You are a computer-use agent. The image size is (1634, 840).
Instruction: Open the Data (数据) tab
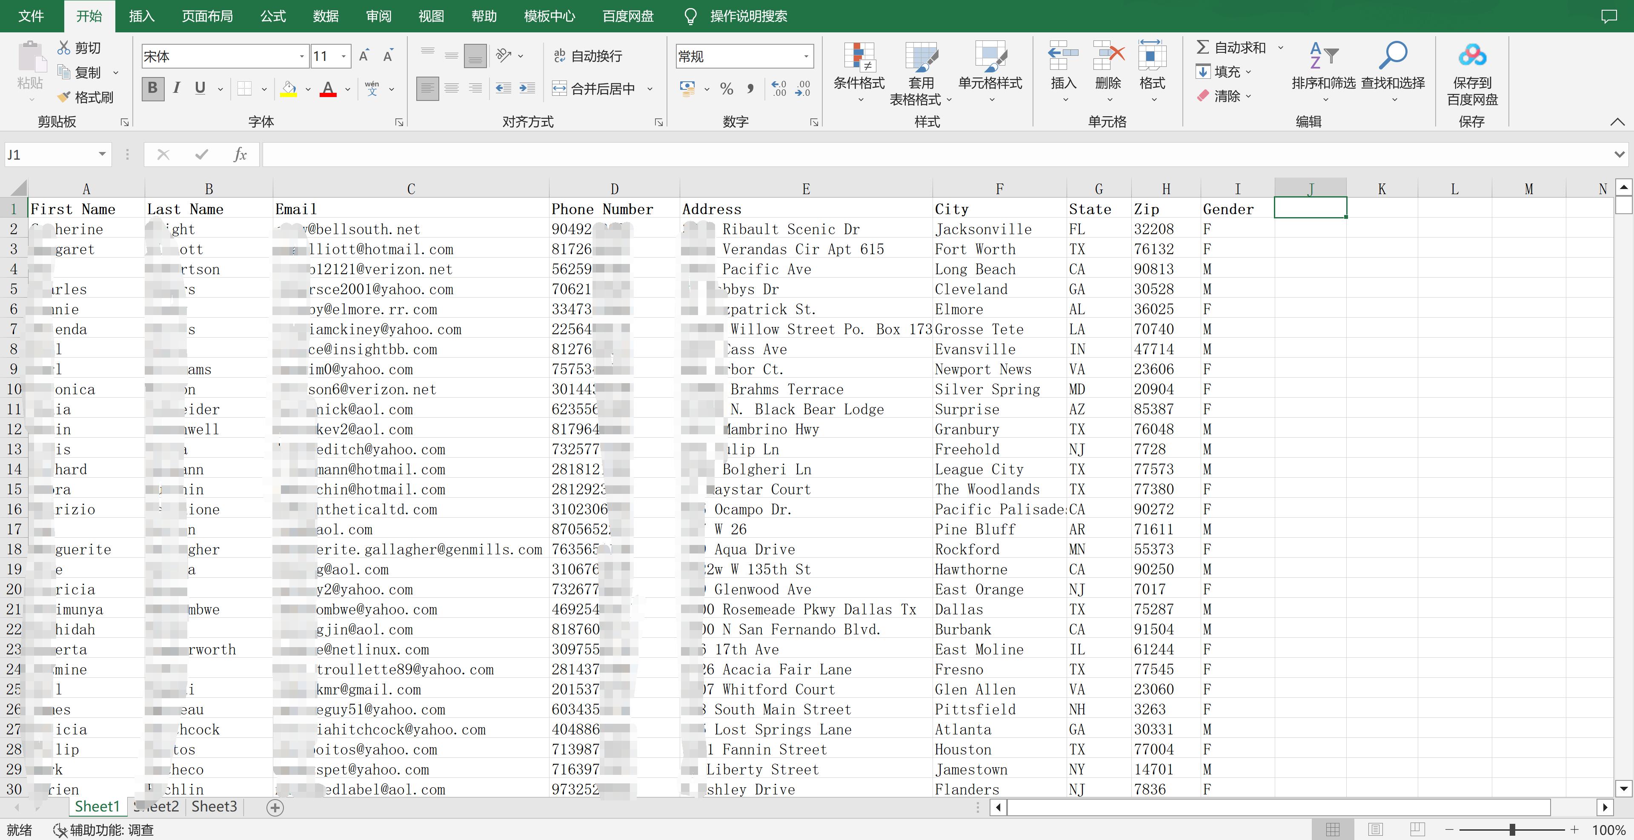click(326, 16)
